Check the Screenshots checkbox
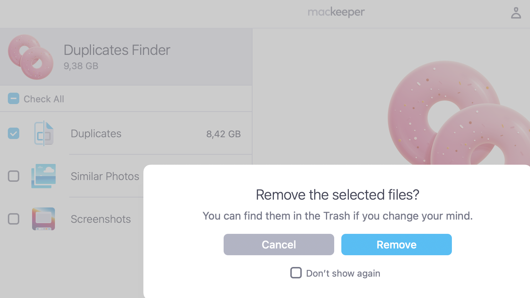530x298 pixels. click(x=13, y=219)
